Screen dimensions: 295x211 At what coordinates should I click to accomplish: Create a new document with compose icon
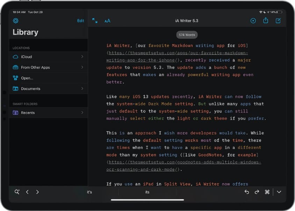click(x=278, y=21)
